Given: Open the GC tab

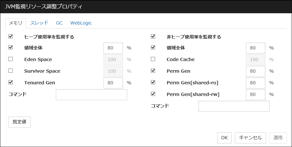Looking at the screenshot, I should tap(59, 23).
